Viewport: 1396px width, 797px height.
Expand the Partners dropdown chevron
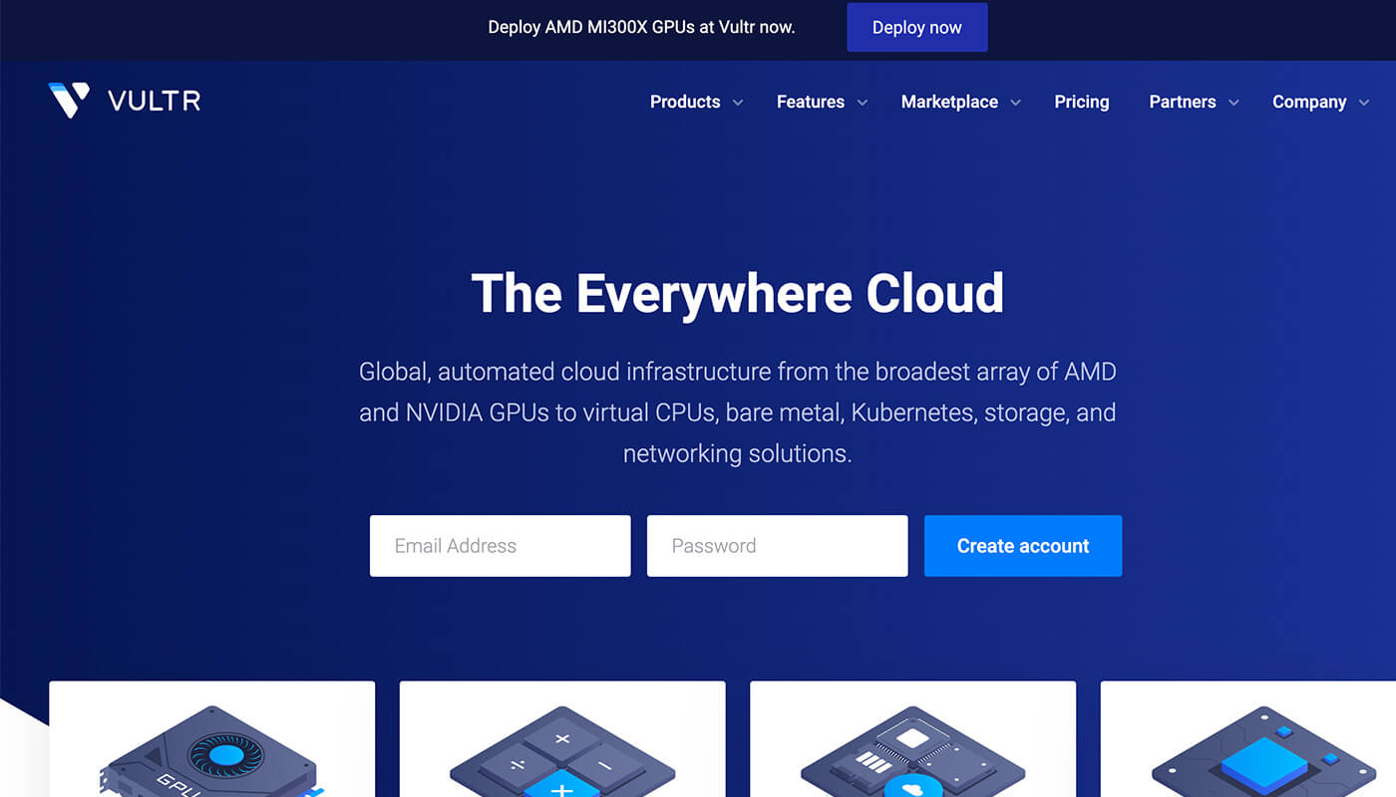(x=1233, y=103)
